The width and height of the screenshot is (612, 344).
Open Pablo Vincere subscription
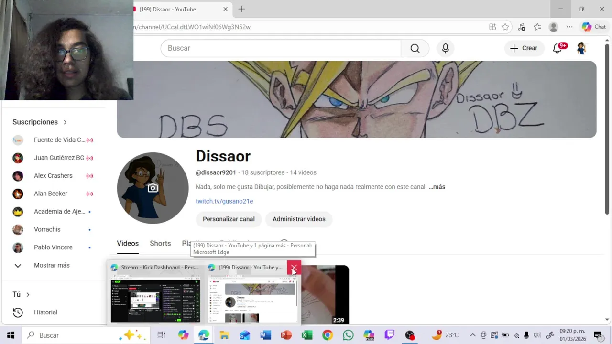53,247
